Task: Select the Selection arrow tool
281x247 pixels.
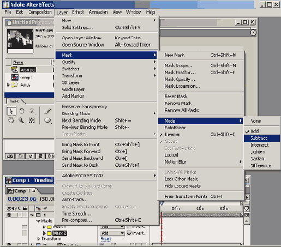Action: click(11, 111)
